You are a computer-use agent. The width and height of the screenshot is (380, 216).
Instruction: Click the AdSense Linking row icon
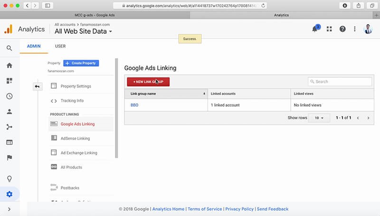[54, 138]
